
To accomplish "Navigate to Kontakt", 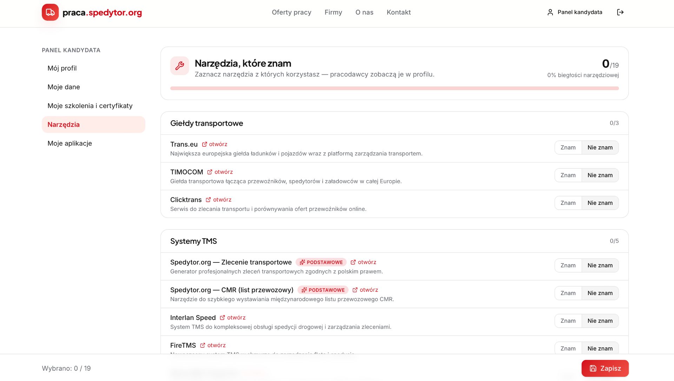I will [x=398, y=12].
